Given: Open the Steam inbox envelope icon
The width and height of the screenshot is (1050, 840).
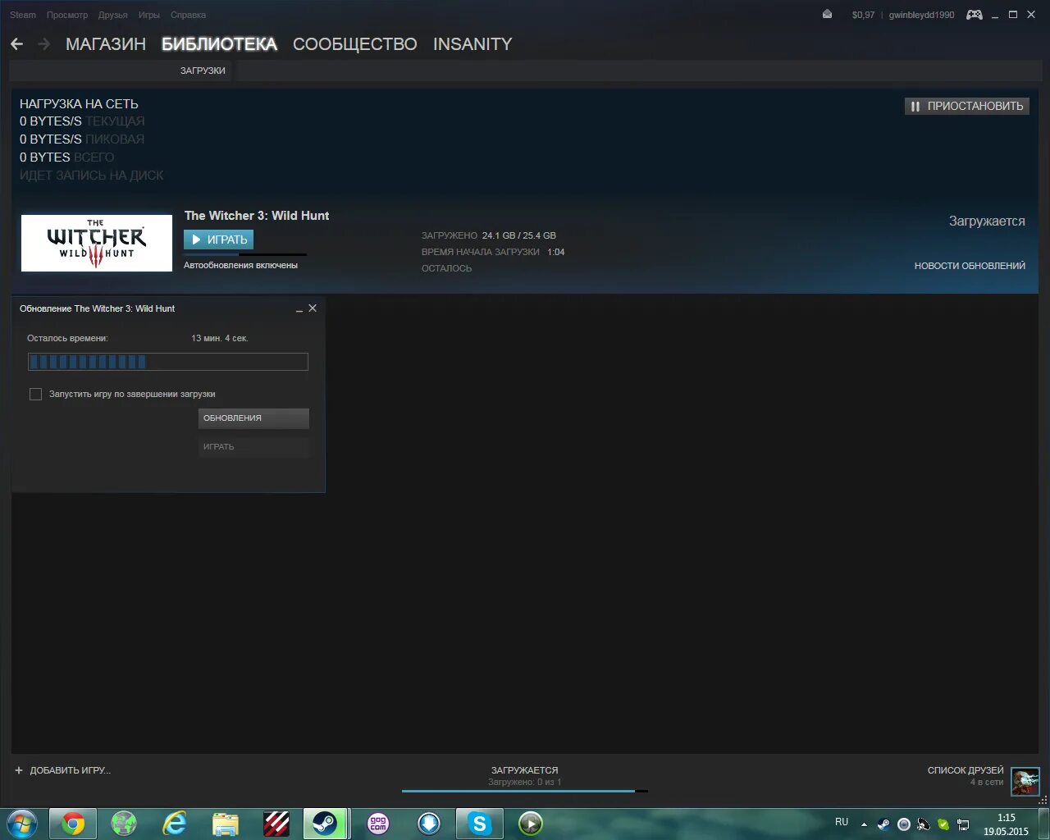Looking at the screenshot, I should (x=827, y=14).
